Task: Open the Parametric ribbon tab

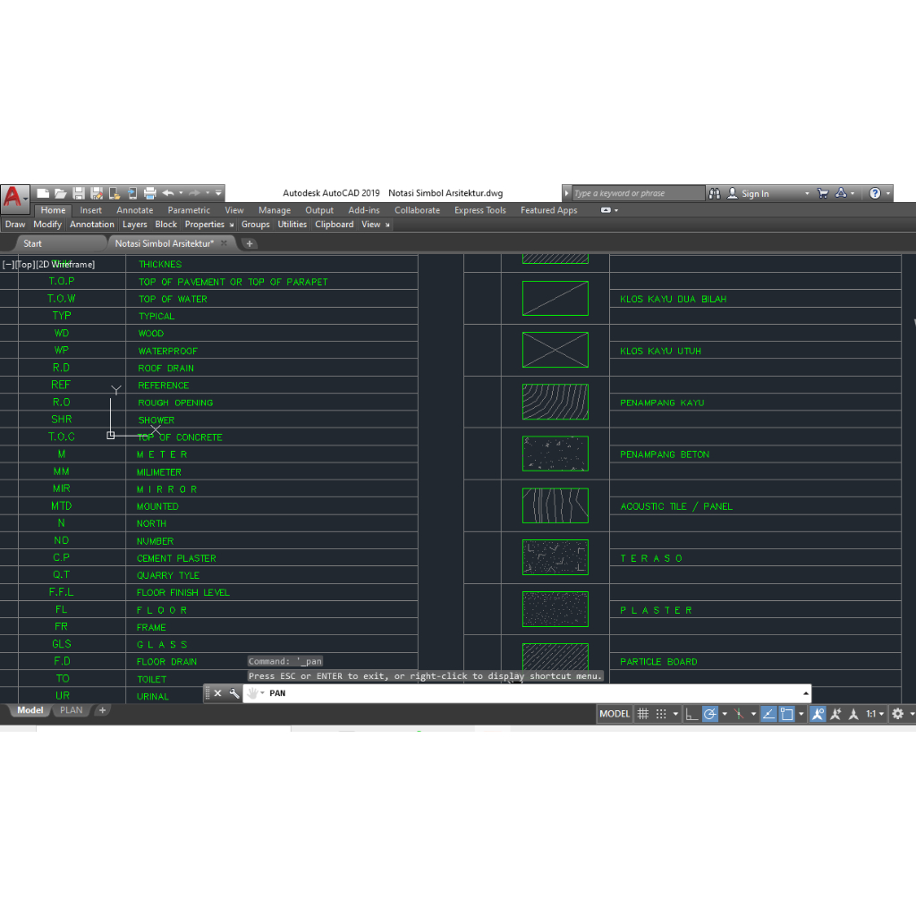Action: (189, 210)
